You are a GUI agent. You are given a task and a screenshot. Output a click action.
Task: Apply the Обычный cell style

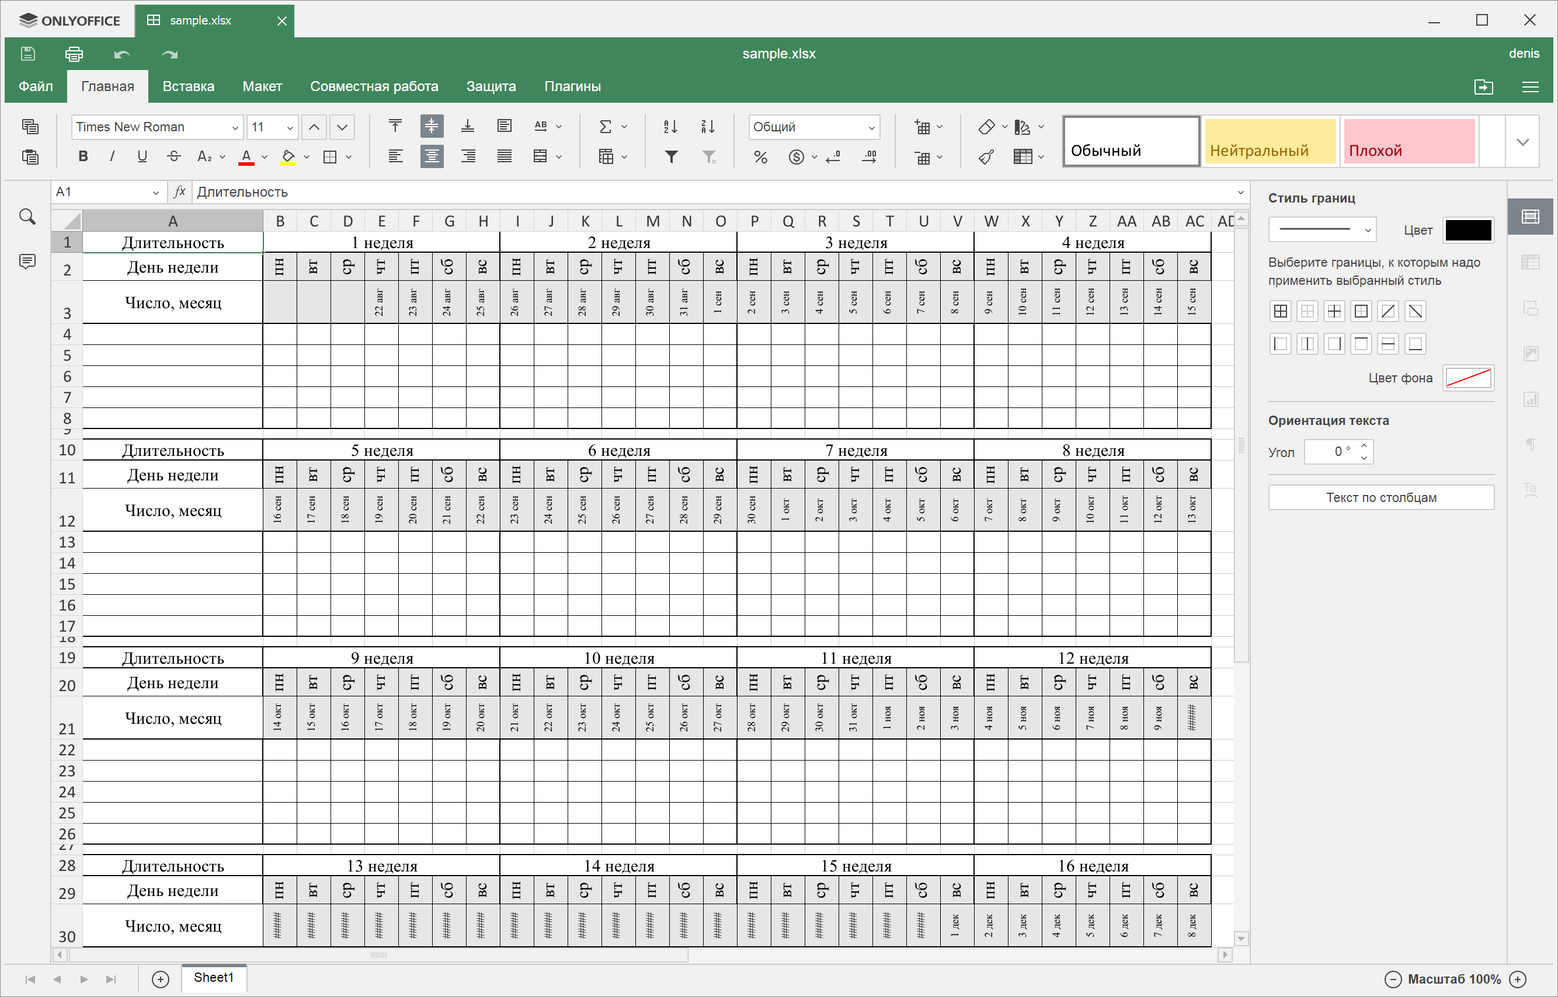tap(1131, 142)
